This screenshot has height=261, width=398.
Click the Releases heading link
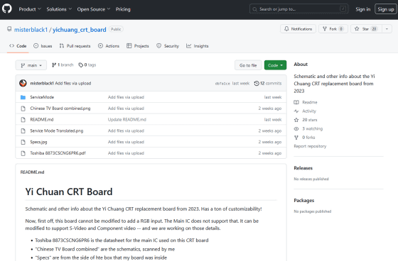pos(303,168)
